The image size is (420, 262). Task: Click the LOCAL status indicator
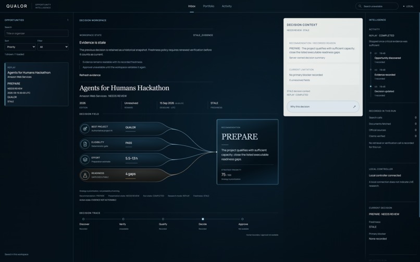tap(409, 6)
